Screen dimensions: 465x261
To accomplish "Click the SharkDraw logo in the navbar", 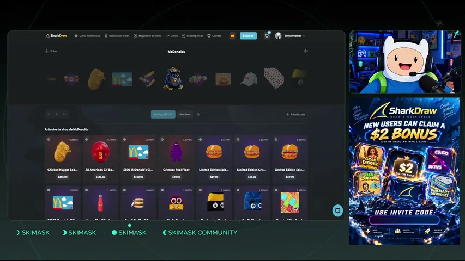I will click(x=56, y=36).
